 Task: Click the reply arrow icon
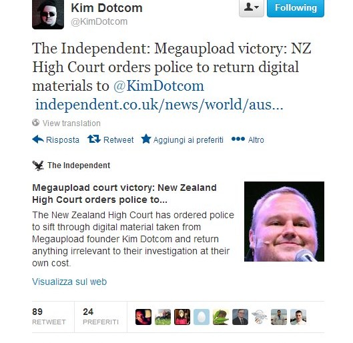pyautogui.click(x=38, y=139)
